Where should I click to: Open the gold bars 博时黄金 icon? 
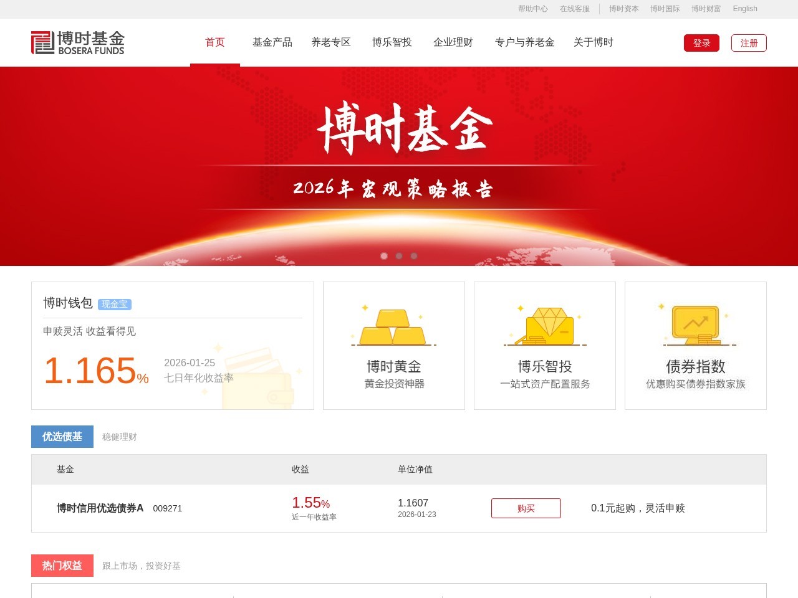tap(393, 326)
